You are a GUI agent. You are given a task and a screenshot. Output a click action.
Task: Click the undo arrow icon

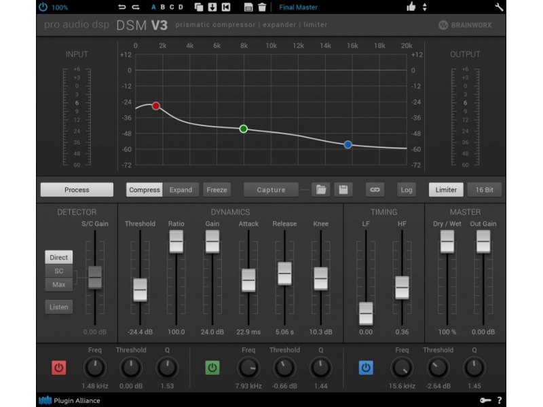(x=122, y=7)
